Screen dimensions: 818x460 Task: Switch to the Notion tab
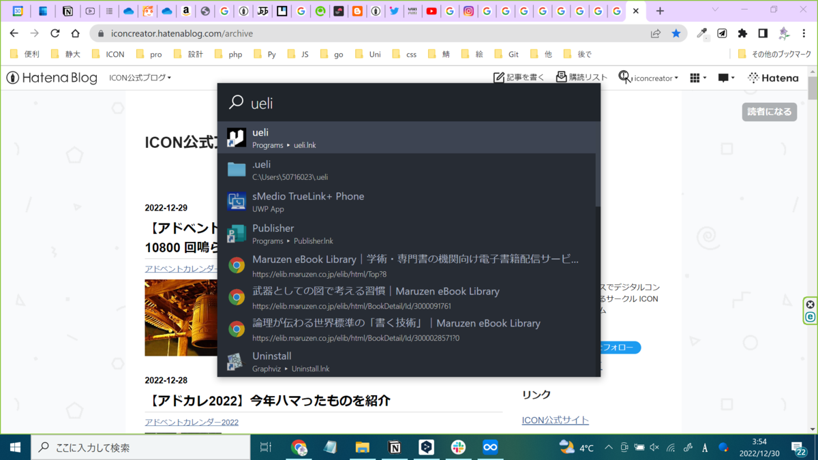(x=67, y=11)
